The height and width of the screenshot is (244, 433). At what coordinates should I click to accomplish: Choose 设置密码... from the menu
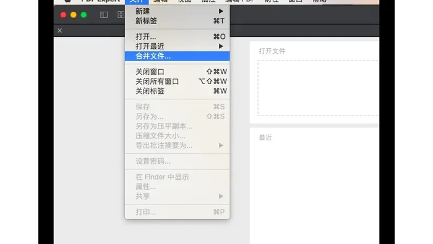point(178,162)
